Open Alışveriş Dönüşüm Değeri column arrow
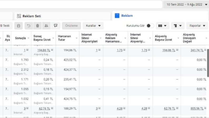Viewport: 209px width, 118px height. (206, 38)
